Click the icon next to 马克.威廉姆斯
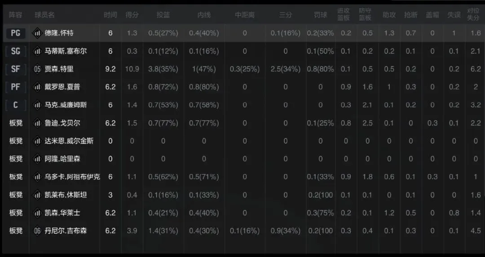The height and width of the screenshot is (257, 485). click(x=37, y=105)
